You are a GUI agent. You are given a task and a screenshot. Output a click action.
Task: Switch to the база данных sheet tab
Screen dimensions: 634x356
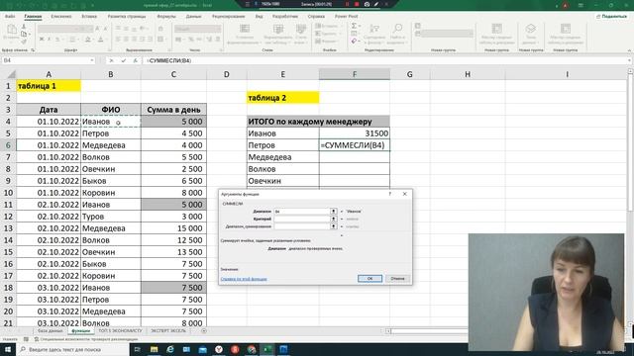point(51,331)
